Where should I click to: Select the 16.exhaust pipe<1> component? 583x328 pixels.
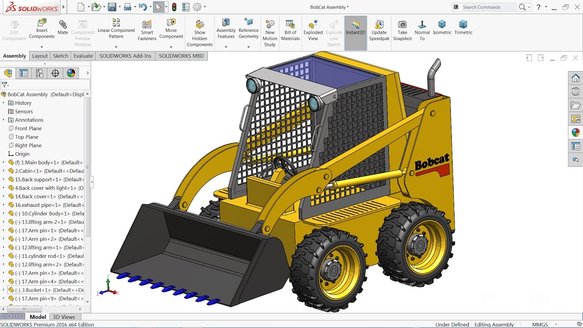click(46, 205)
